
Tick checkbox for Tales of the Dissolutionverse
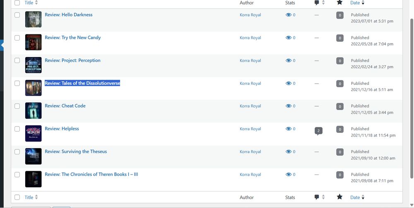[x=17, y=83]
